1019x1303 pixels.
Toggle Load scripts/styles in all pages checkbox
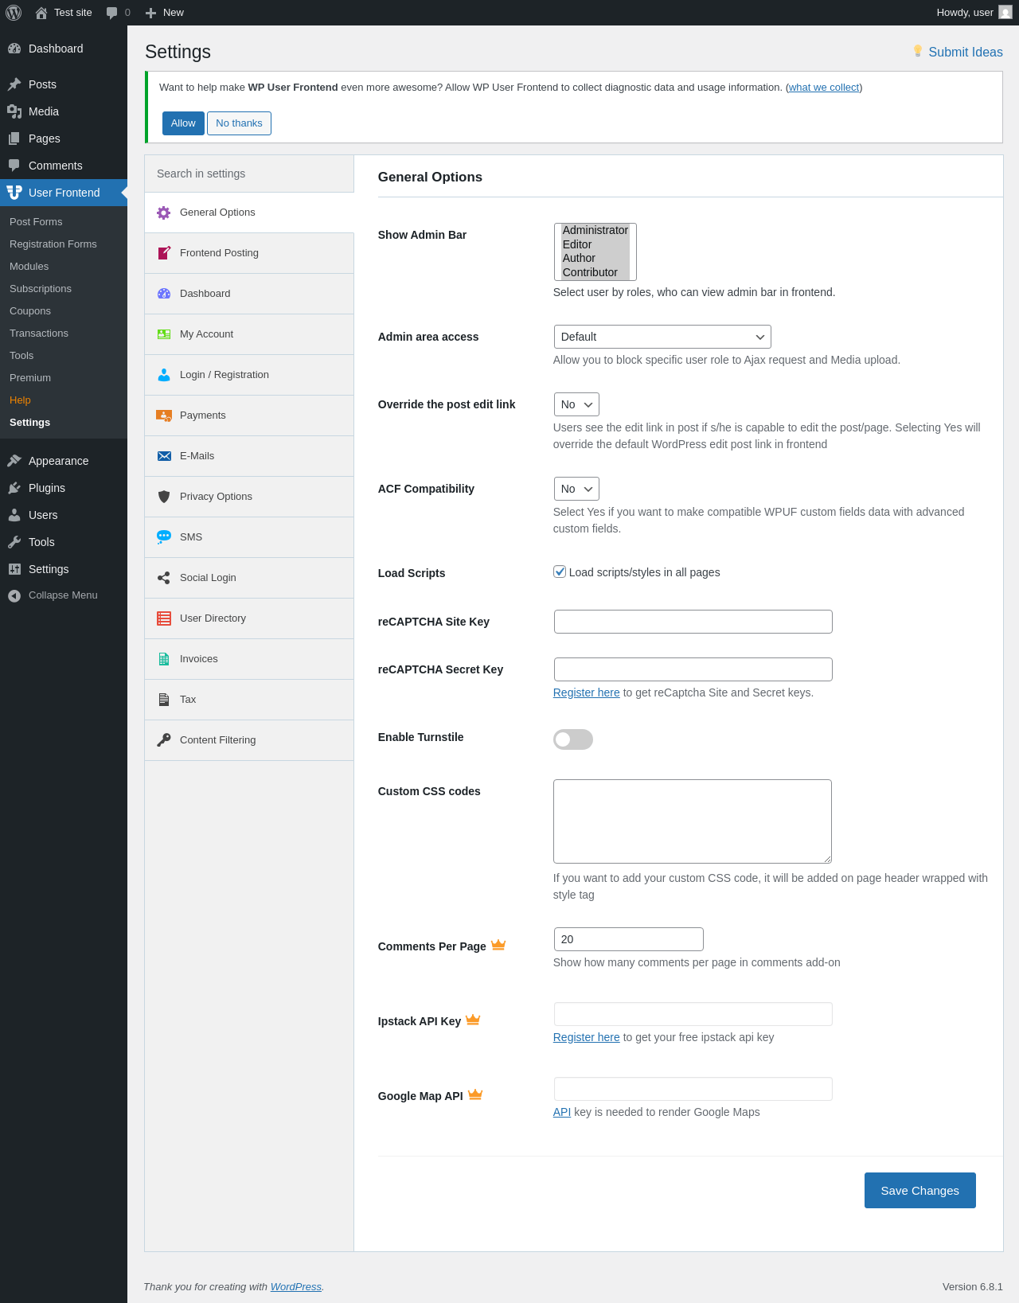point(560,572)
